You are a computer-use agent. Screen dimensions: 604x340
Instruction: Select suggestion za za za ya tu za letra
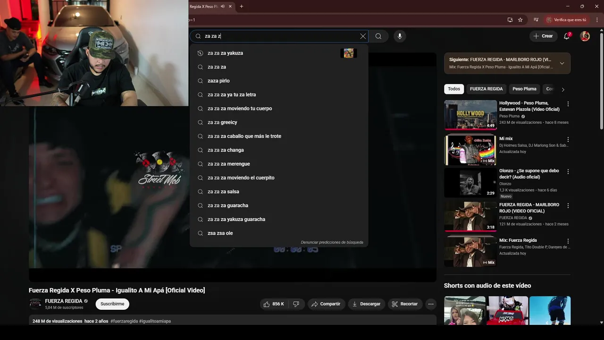tap(279, 94)
